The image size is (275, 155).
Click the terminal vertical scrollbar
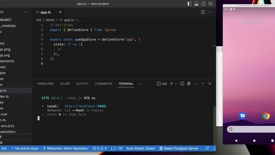(214, 125)
